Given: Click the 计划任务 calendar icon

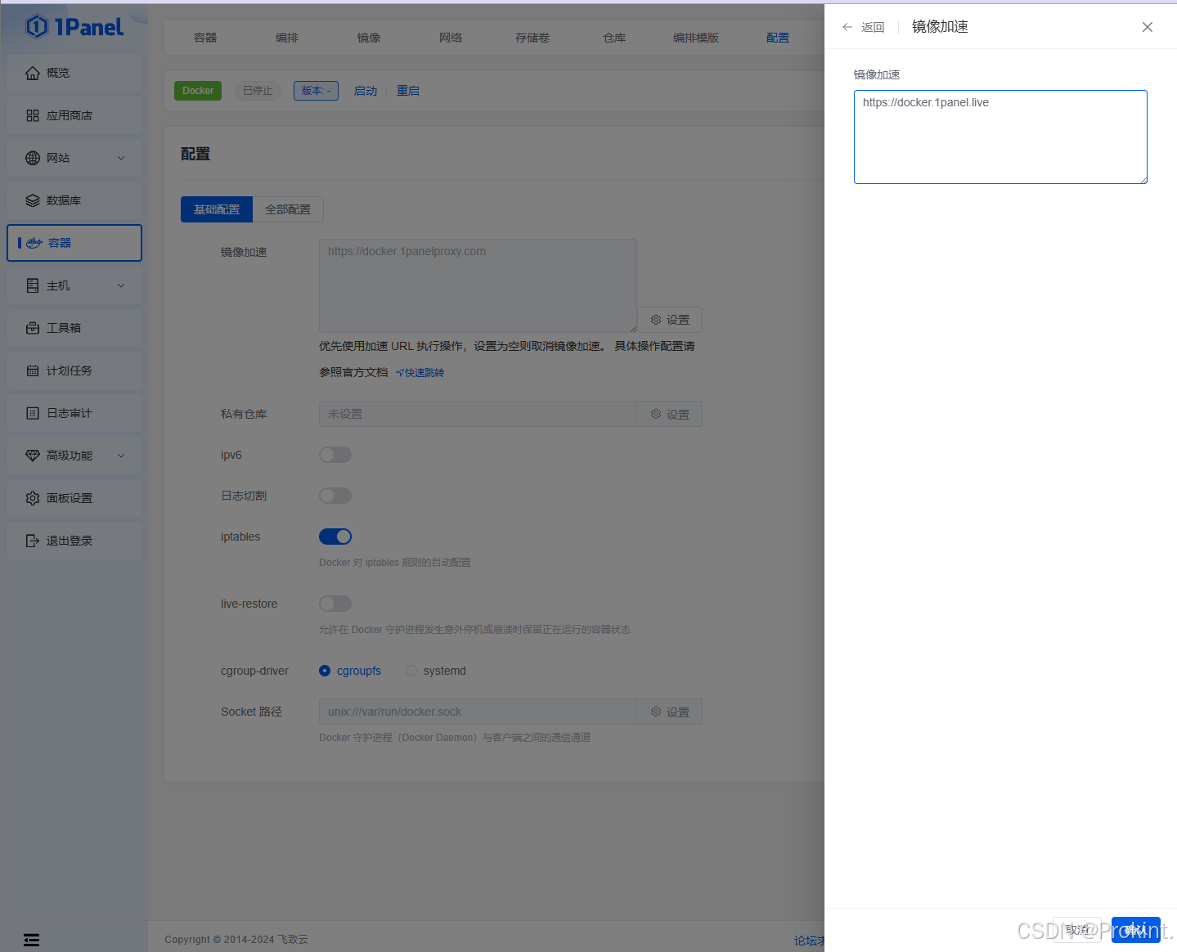Looking at the screenshot, I should coord(33,370).
